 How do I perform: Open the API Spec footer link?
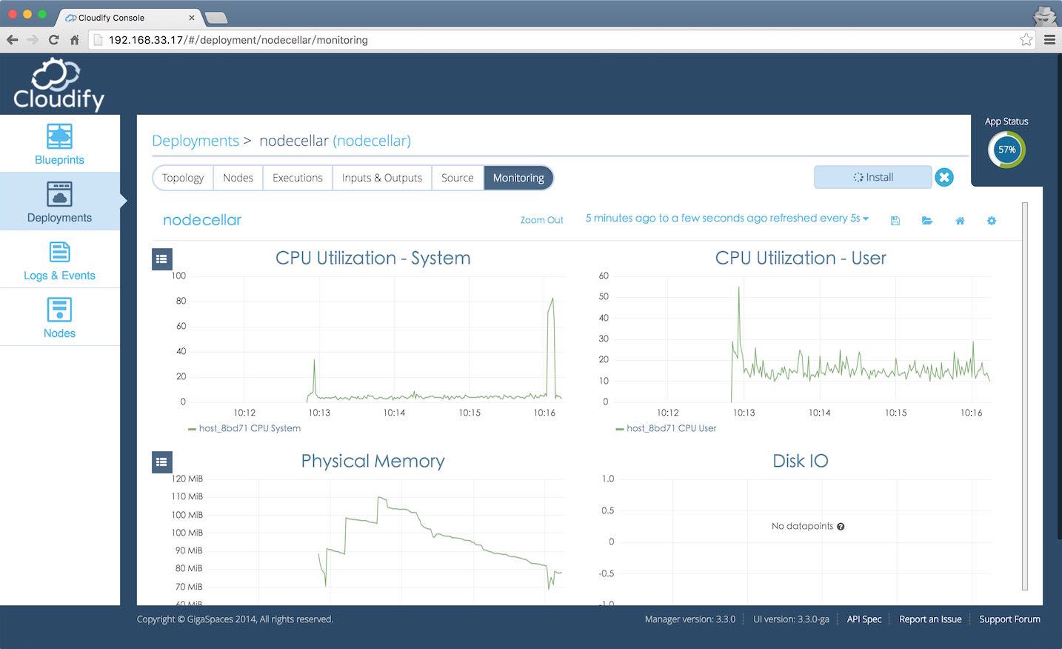click(x=864, y=619)
